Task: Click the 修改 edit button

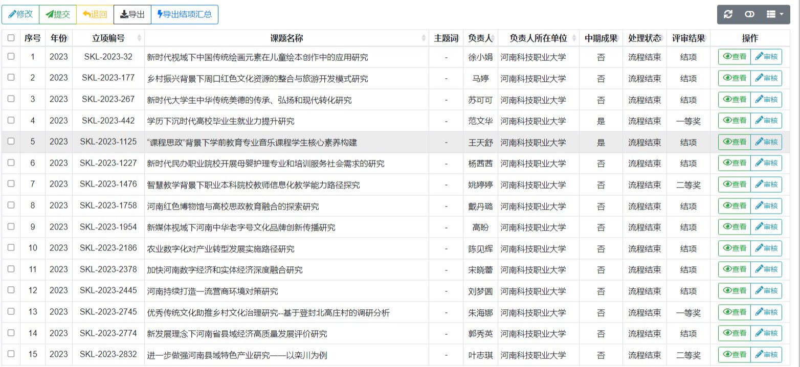Action: [20, 14]
